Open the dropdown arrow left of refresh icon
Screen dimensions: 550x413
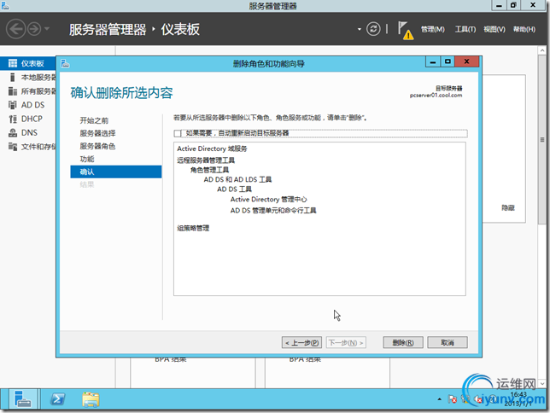pos(360,29)
